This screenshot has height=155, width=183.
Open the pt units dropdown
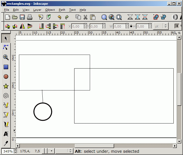pos(161,26)
